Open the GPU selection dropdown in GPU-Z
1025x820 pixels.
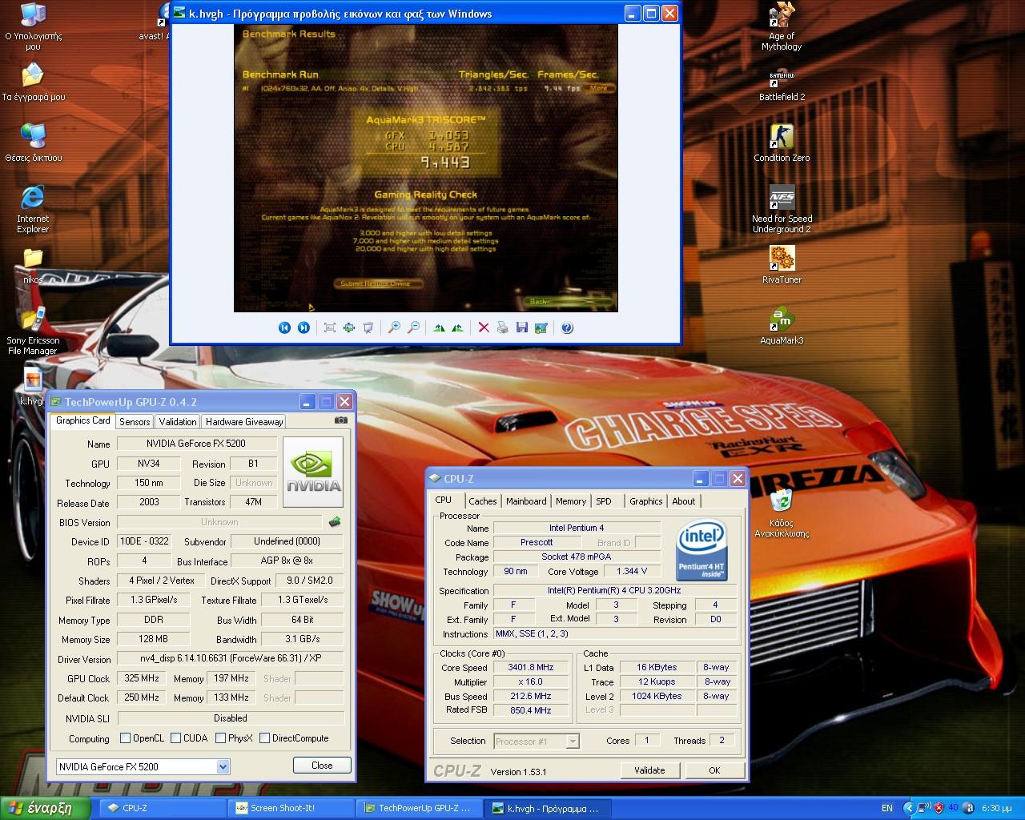click(x=223, y=767)
